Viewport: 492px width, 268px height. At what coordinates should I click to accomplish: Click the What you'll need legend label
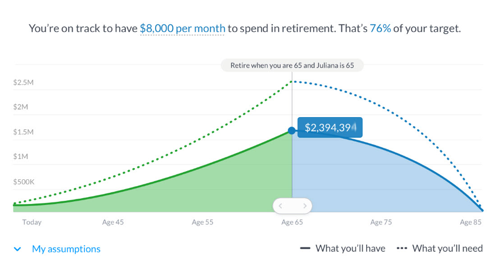447,248
